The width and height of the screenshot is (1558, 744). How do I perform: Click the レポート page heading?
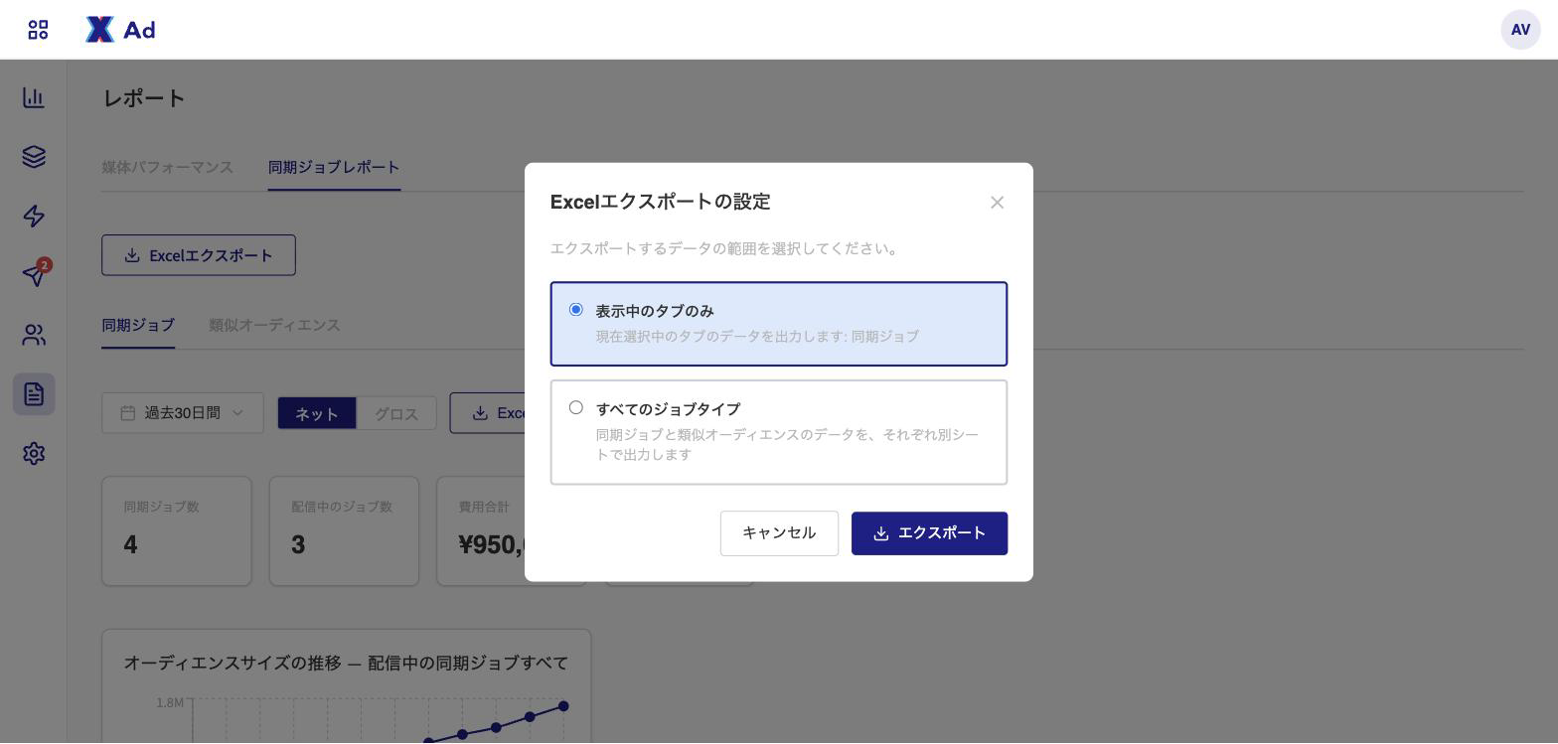144,97
